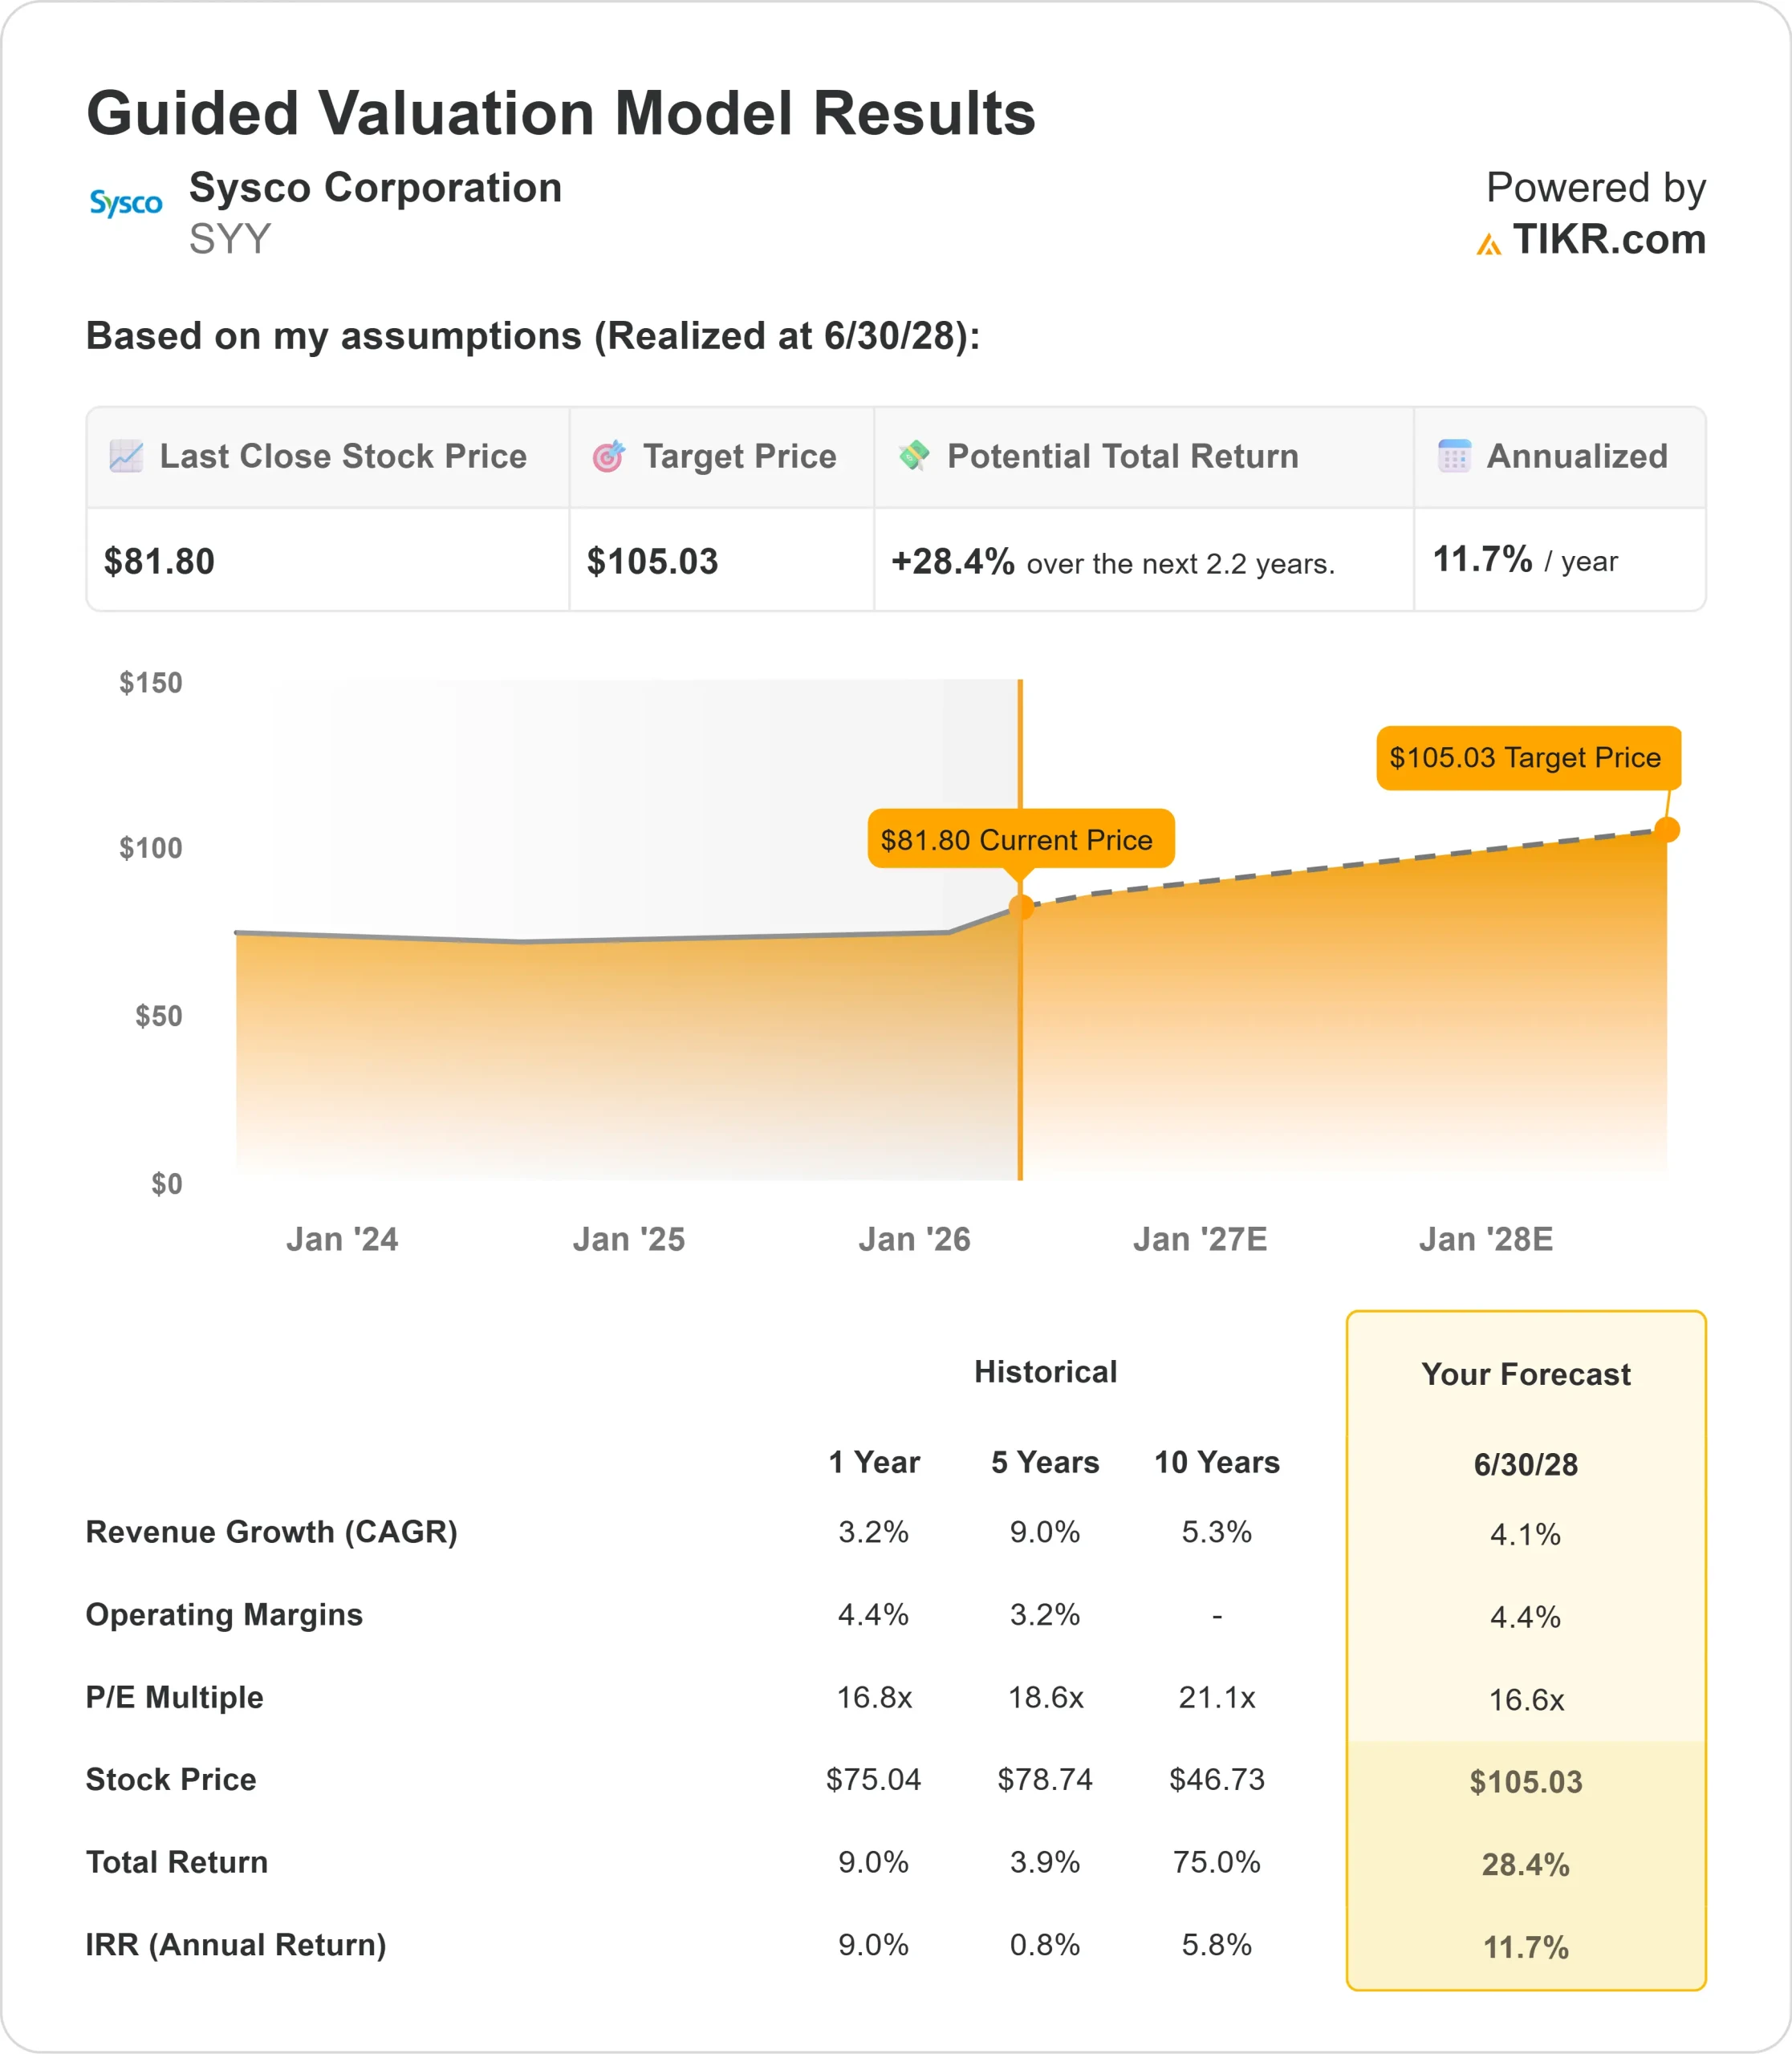Click the Sysco logo icon

coord(125,204)
